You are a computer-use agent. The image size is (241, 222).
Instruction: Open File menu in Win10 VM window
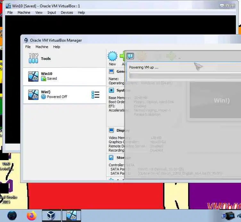click(10, 12)
